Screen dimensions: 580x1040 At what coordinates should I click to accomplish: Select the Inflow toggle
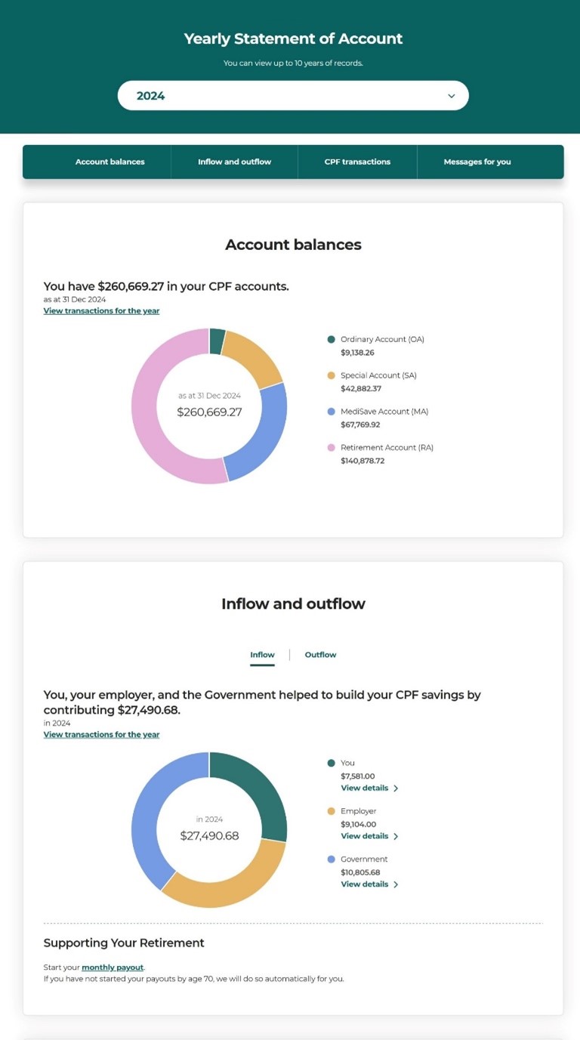point(262,655)
